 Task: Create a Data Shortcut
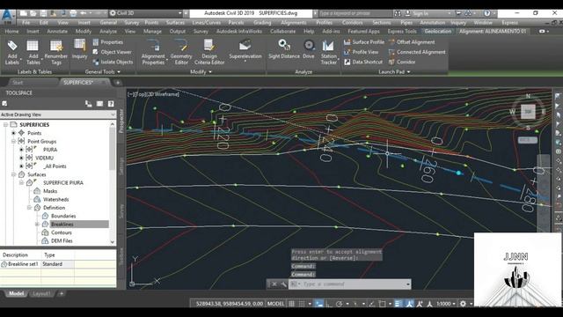click(363, 62)
